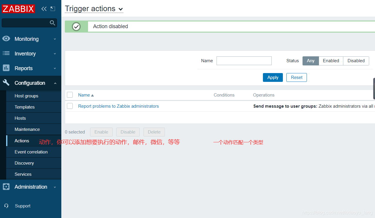
Task: Open Services in Configuration
Action: point(33,174)
